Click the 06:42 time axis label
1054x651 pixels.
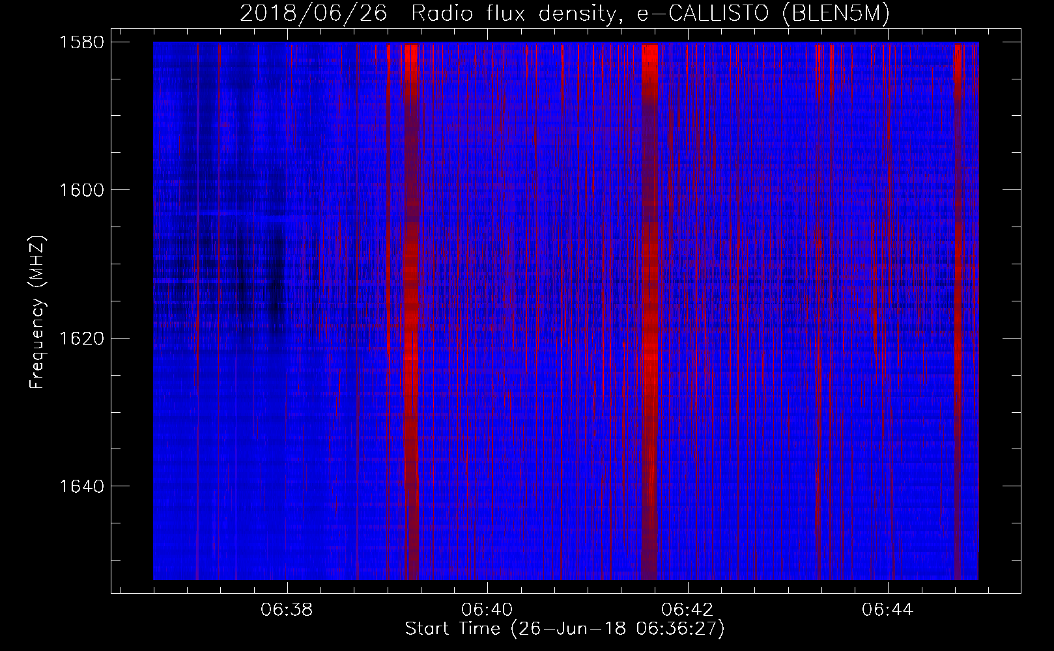[x=688, y=610]
